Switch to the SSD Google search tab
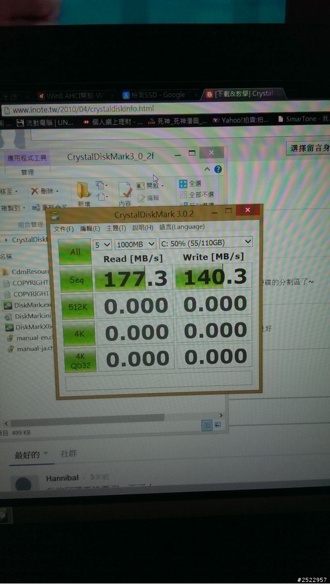The width and height of the screenshot is (330, 584). pos(158,94)
